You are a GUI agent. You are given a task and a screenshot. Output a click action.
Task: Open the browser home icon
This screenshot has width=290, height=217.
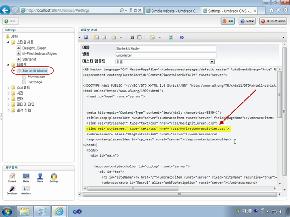point(271,10)
